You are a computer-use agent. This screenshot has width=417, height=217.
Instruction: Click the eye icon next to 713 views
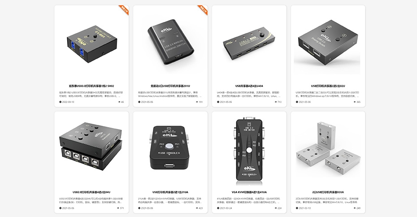pyautogui.click(x=276, y=102)
